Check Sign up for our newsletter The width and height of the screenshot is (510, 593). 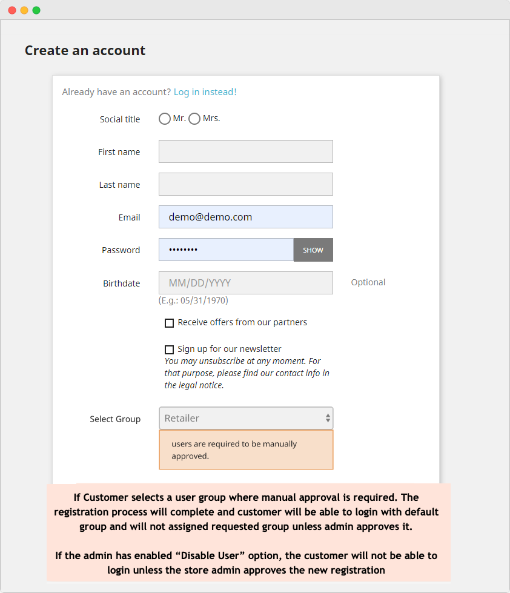tap(170, 350)
